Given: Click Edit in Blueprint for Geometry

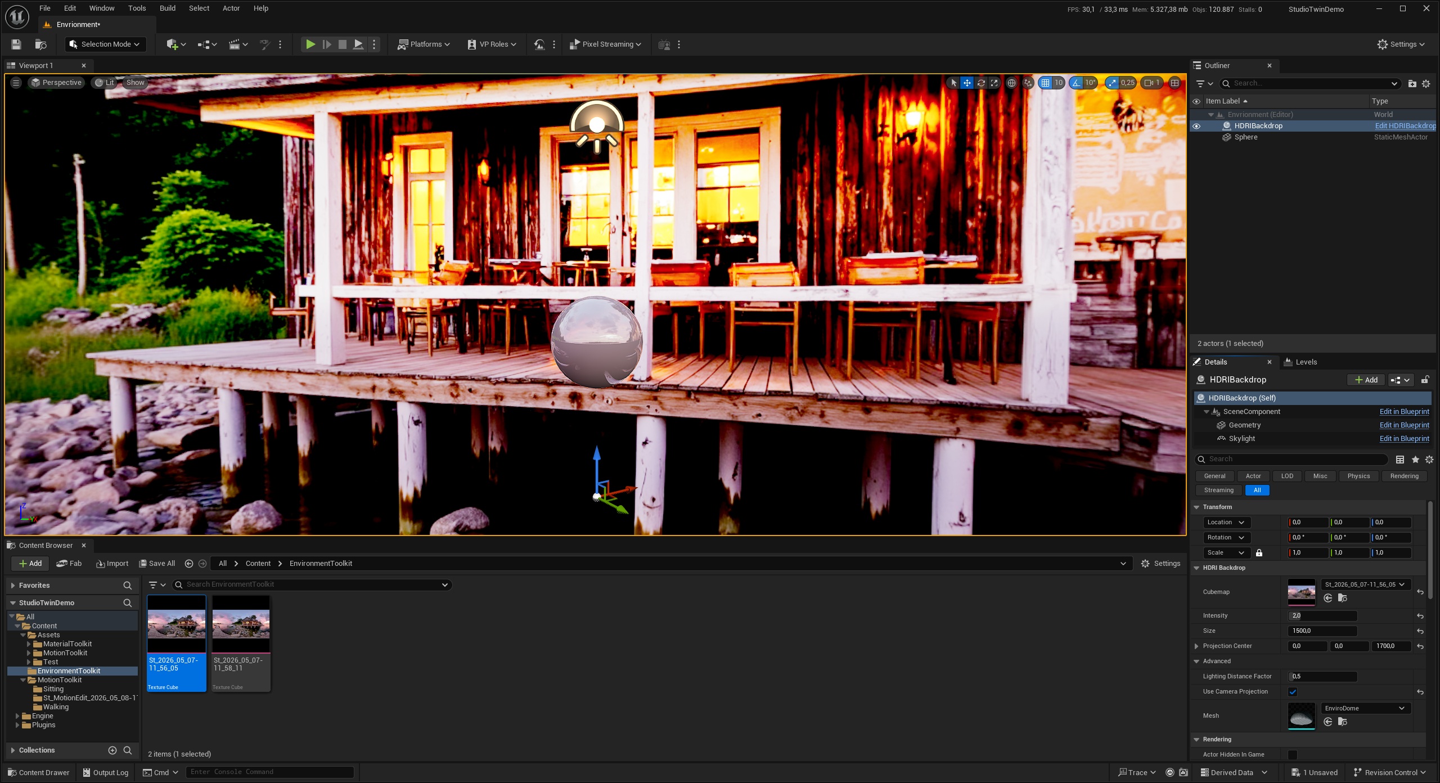Looking at the screenshot, I should [1404, 425].
